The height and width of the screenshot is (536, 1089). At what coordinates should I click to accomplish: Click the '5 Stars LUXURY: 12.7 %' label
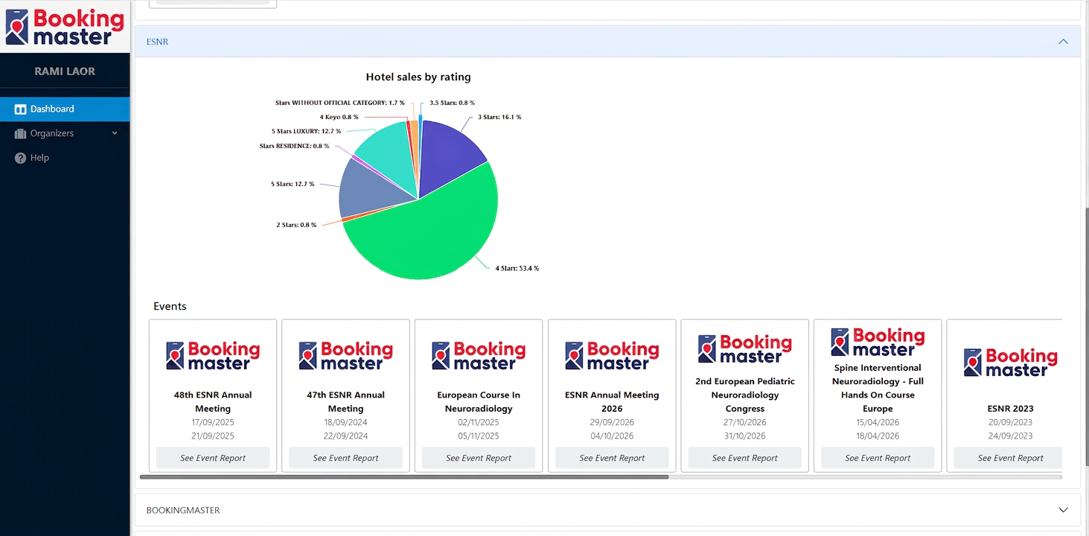(306, 131)
